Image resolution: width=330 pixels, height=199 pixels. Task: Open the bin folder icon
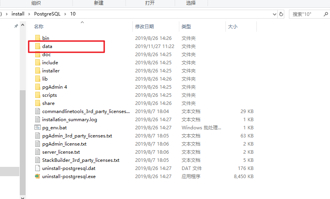click(x=38, y=38)
